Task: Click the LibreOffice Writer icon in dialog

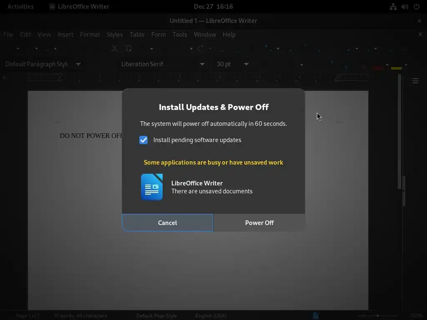Action: [x=152, y=187]
